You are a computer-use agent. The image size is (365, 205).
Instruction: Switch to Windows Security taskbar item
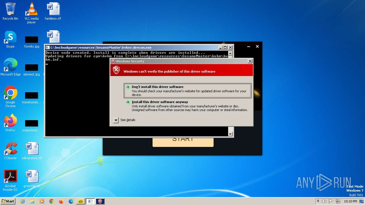tap(100, 201)
